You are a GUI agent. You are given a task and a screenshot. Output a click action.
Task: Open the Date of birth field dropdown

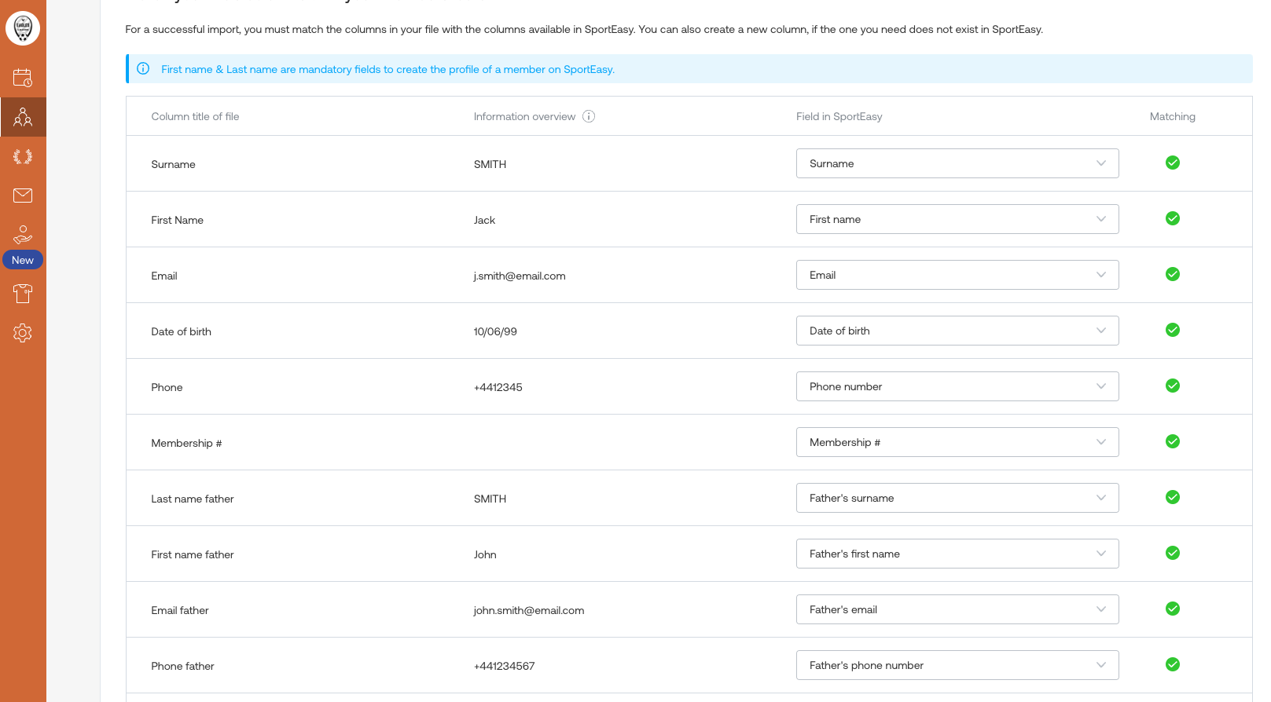click(957, 331)
